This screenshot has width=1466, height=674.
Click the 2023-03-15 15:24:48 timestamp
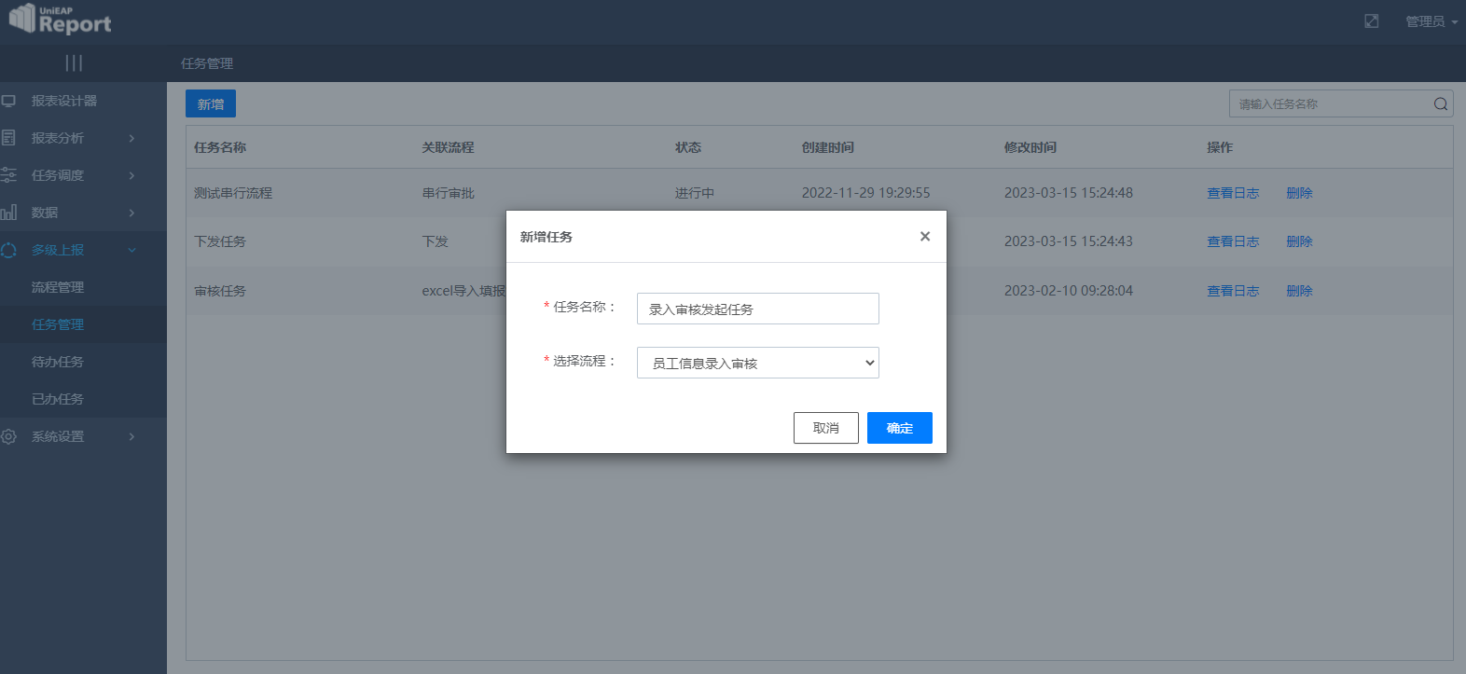click(x=1069, y=193)
